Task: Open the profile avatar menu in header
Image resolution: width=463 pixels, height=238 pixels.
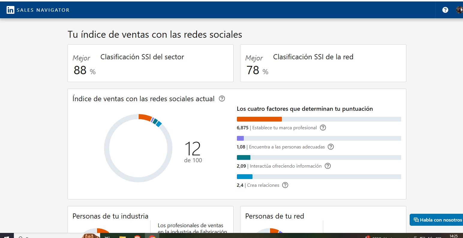Action: click(459, 10)
